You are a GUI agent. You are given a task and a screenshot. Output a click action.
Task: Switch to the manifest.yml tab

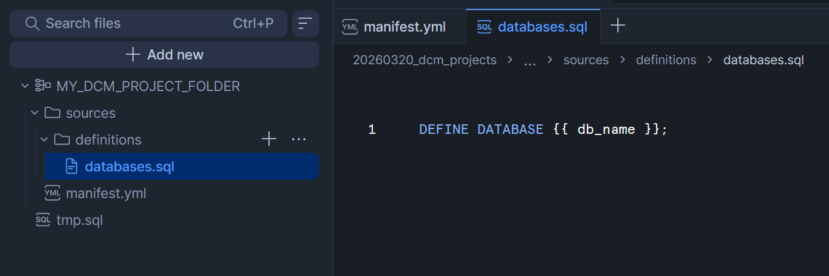click(394, 27)
